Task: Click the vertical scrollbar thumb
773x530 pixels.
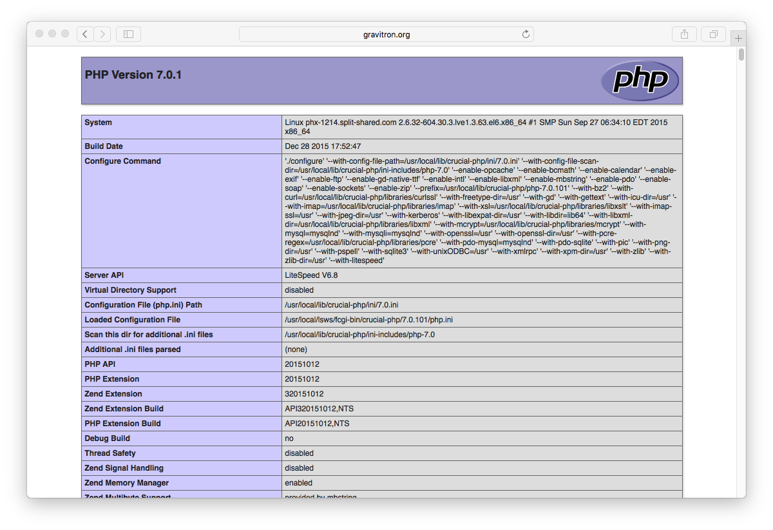Action: click(x=741, y=54)
